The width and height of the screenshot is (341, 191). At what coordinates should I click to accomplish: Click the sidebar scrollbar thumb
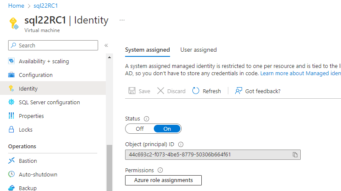pyautogui.click(x=109, y=168)
